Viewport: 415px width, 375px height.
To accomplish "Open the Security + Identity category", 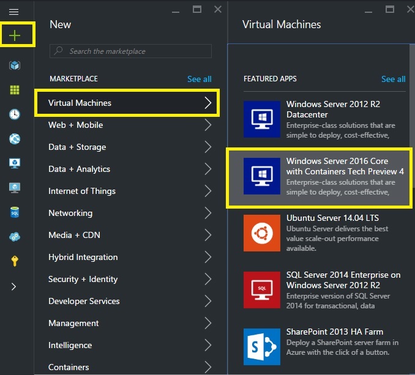I will click(83, 280).
